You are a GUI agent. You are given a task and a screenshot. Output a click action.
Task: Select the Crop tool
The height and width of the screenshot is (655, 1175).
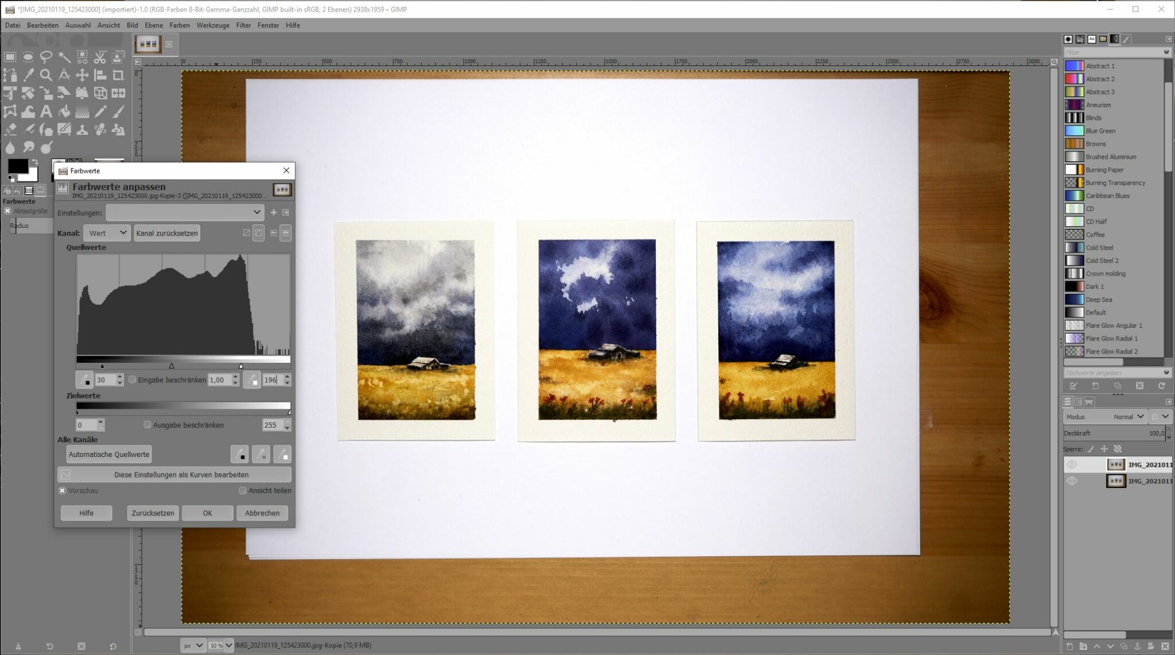coord(118,75)
